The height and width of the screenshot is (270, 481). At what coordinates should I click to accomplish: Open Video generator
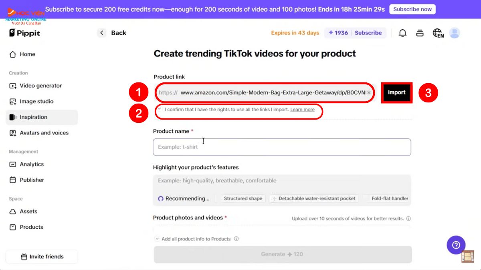42,86
